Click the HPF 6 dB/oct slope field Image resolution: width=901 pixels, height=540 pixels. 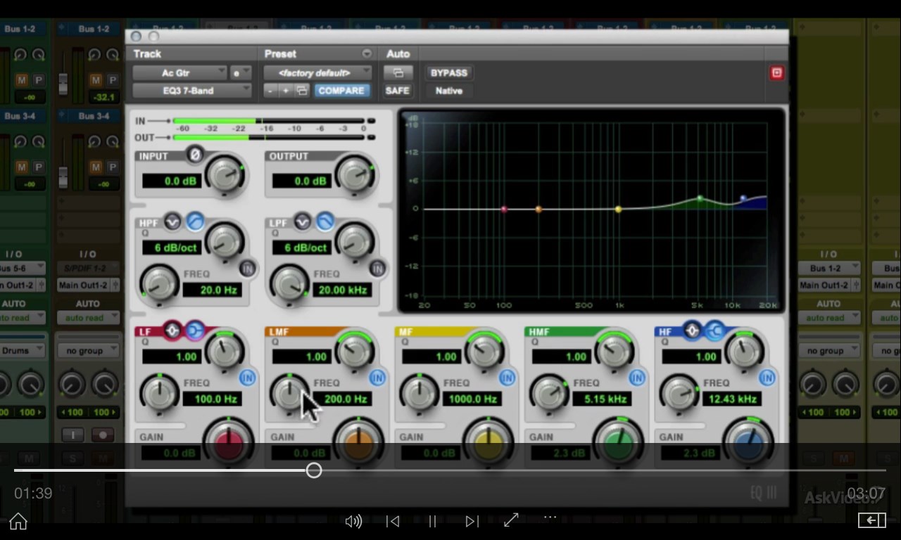coord(172,247)
